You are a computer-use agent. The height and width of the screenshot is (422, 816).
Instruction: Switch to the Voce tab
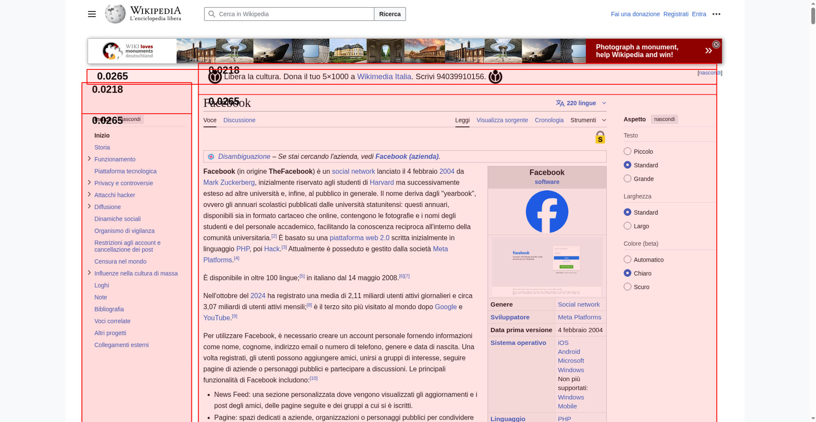210,120
